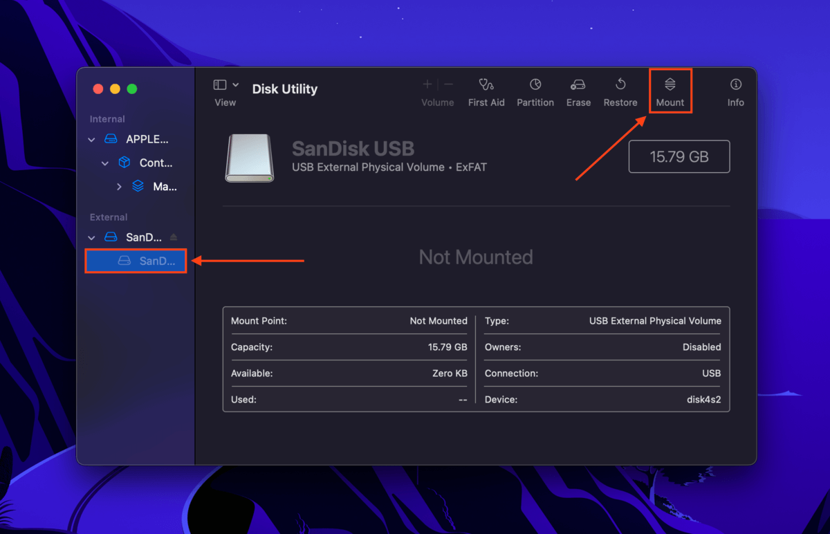Screen dimensions: 830x534
Task: Click the 15.79 GB capacity box
Action: click(x=679, y=156)
